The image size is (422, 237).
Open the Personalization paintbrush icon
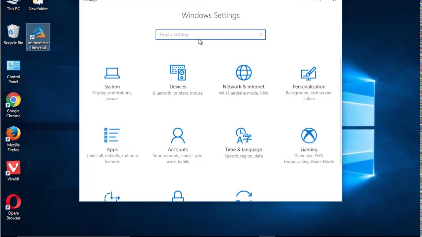coord(309,73)
